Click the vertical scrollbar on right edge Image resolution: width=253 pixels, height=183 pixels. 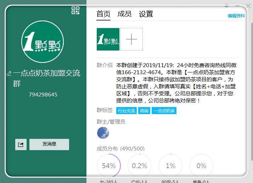252,90
